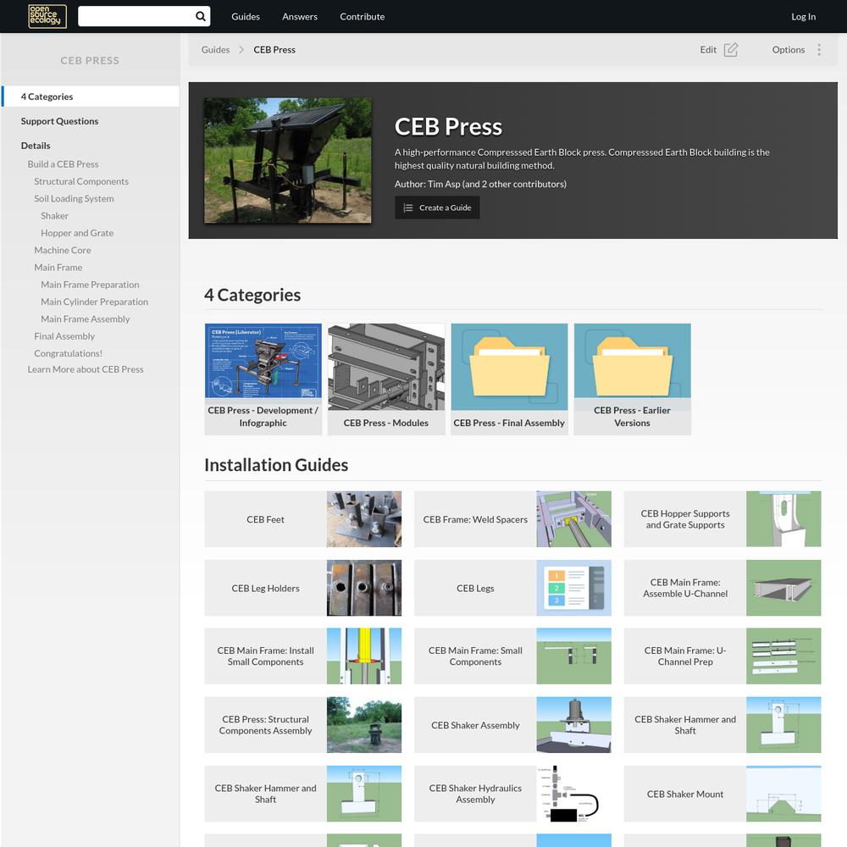Viewport: 847px width, 847px height.
Task: Open CEB Main Frame: Install Small Components guide
Action: tap(303, 656)
